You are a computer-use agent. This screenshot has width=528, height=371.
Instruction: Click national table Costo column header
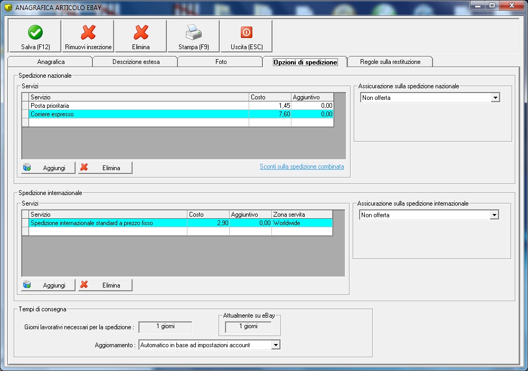click(x=270, y=97)
